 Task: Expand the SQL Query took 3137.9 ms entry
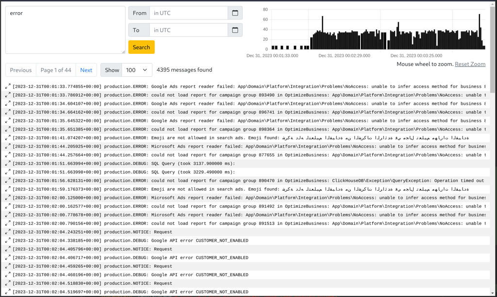pyautogui.click(x=8, y=164)
